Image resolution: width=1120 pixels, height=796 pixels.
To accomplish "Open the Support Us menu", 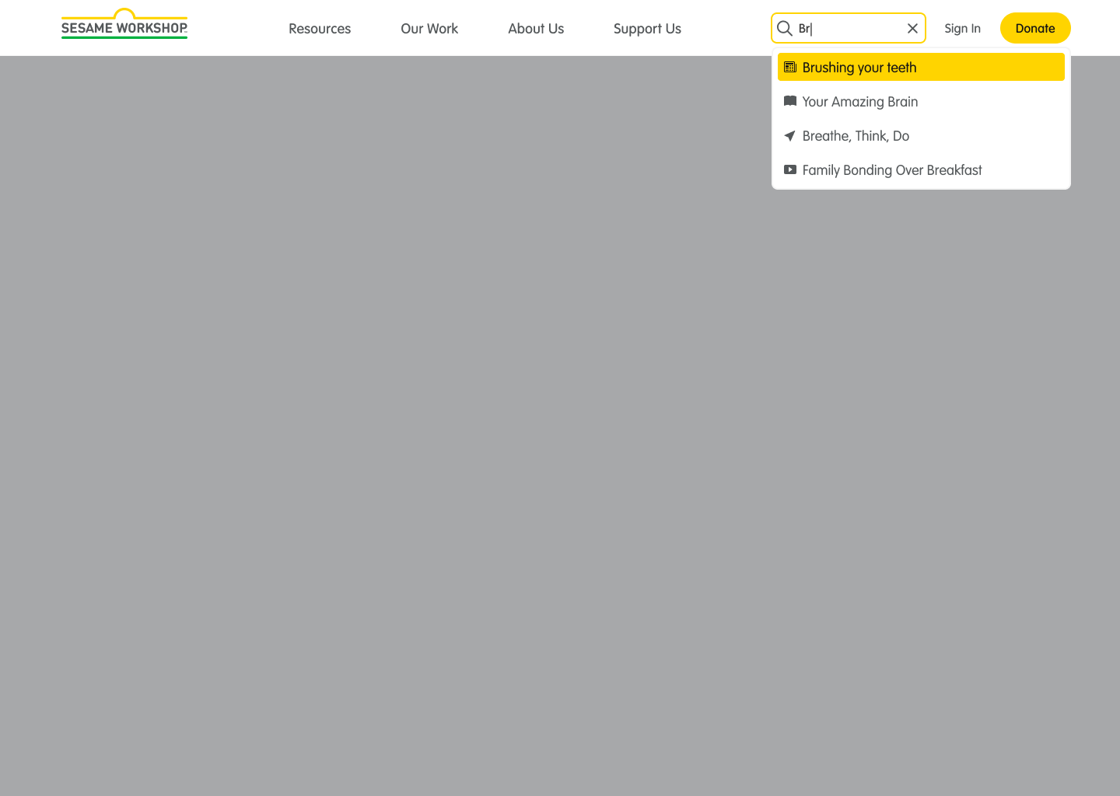I will (647, 28).
